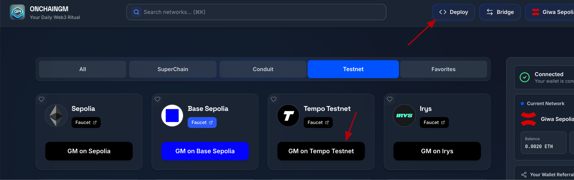Select the Favorites filter tab
Screen dimensions: 574x180
(x=443, y=69)
